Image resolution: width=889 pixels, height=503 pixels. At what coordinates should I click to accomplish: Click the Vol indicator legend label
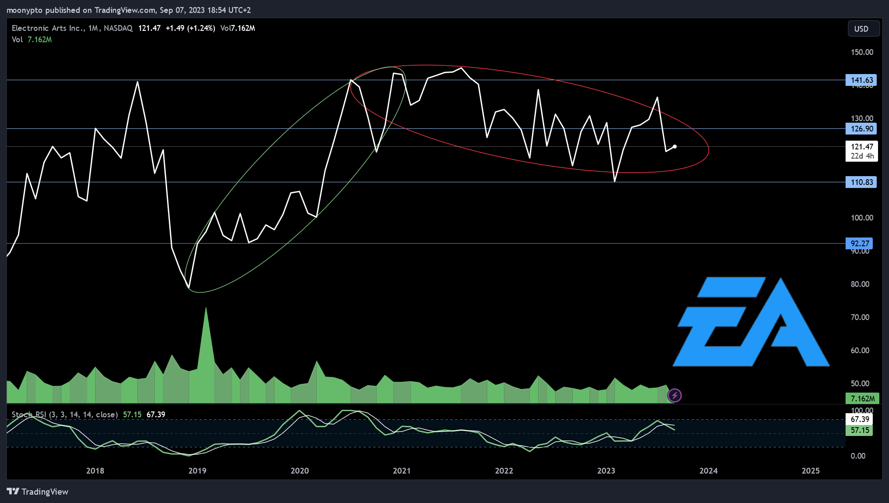(17, 39)
